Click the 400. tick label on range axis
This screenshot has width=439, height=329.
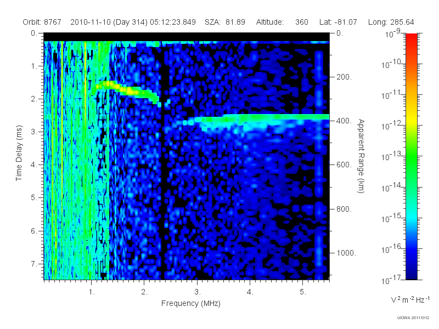coord(344,121)
